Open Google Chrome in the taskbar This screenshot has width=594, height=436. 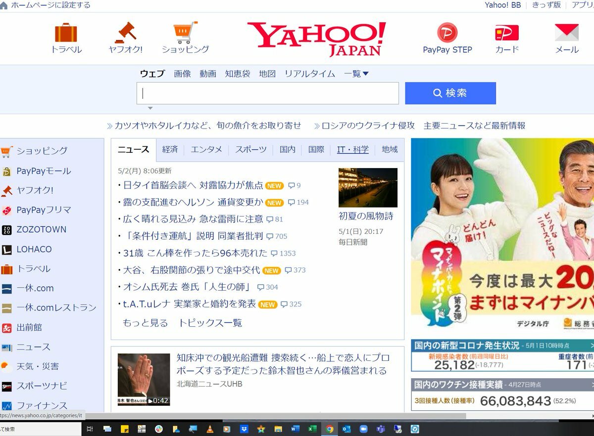pos(329,429)
